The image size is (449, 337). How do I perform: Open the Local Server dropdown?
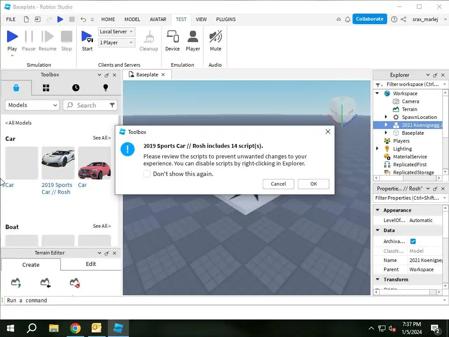tap(117, 32)
